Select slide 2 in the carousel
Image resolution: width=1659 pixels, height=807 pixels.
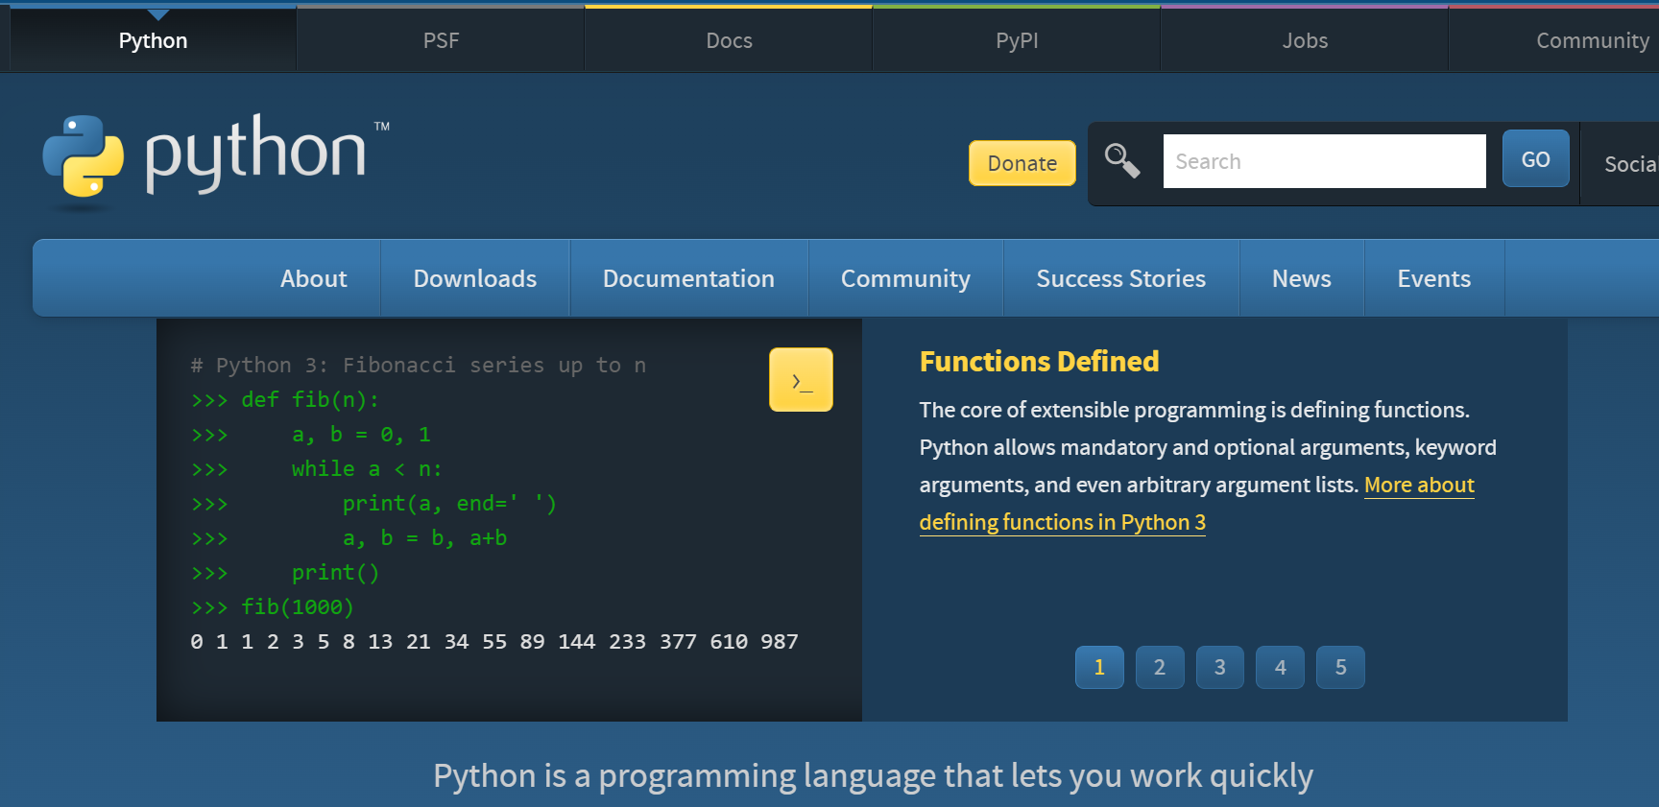coord(1160,667)
